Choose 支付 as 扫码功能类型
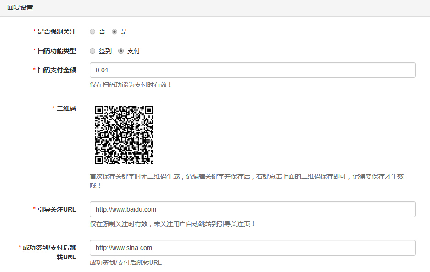The image size is (430, 272). (121, 51)
